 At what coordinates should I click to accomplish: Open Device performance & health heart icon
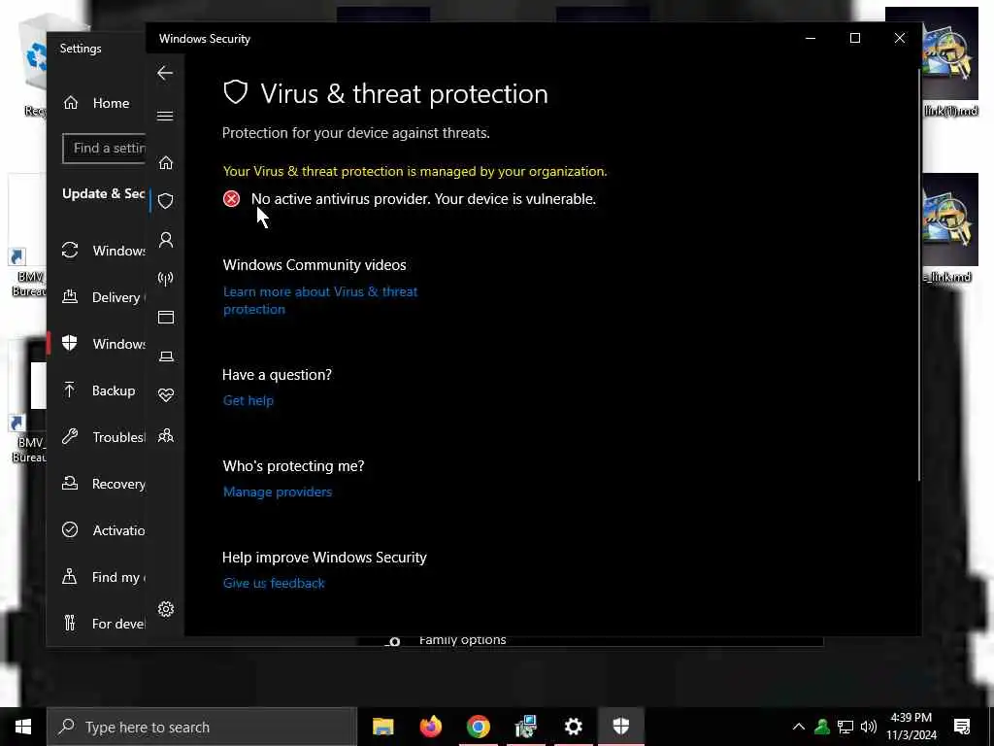pyautogui.click(x=165, y=395)
